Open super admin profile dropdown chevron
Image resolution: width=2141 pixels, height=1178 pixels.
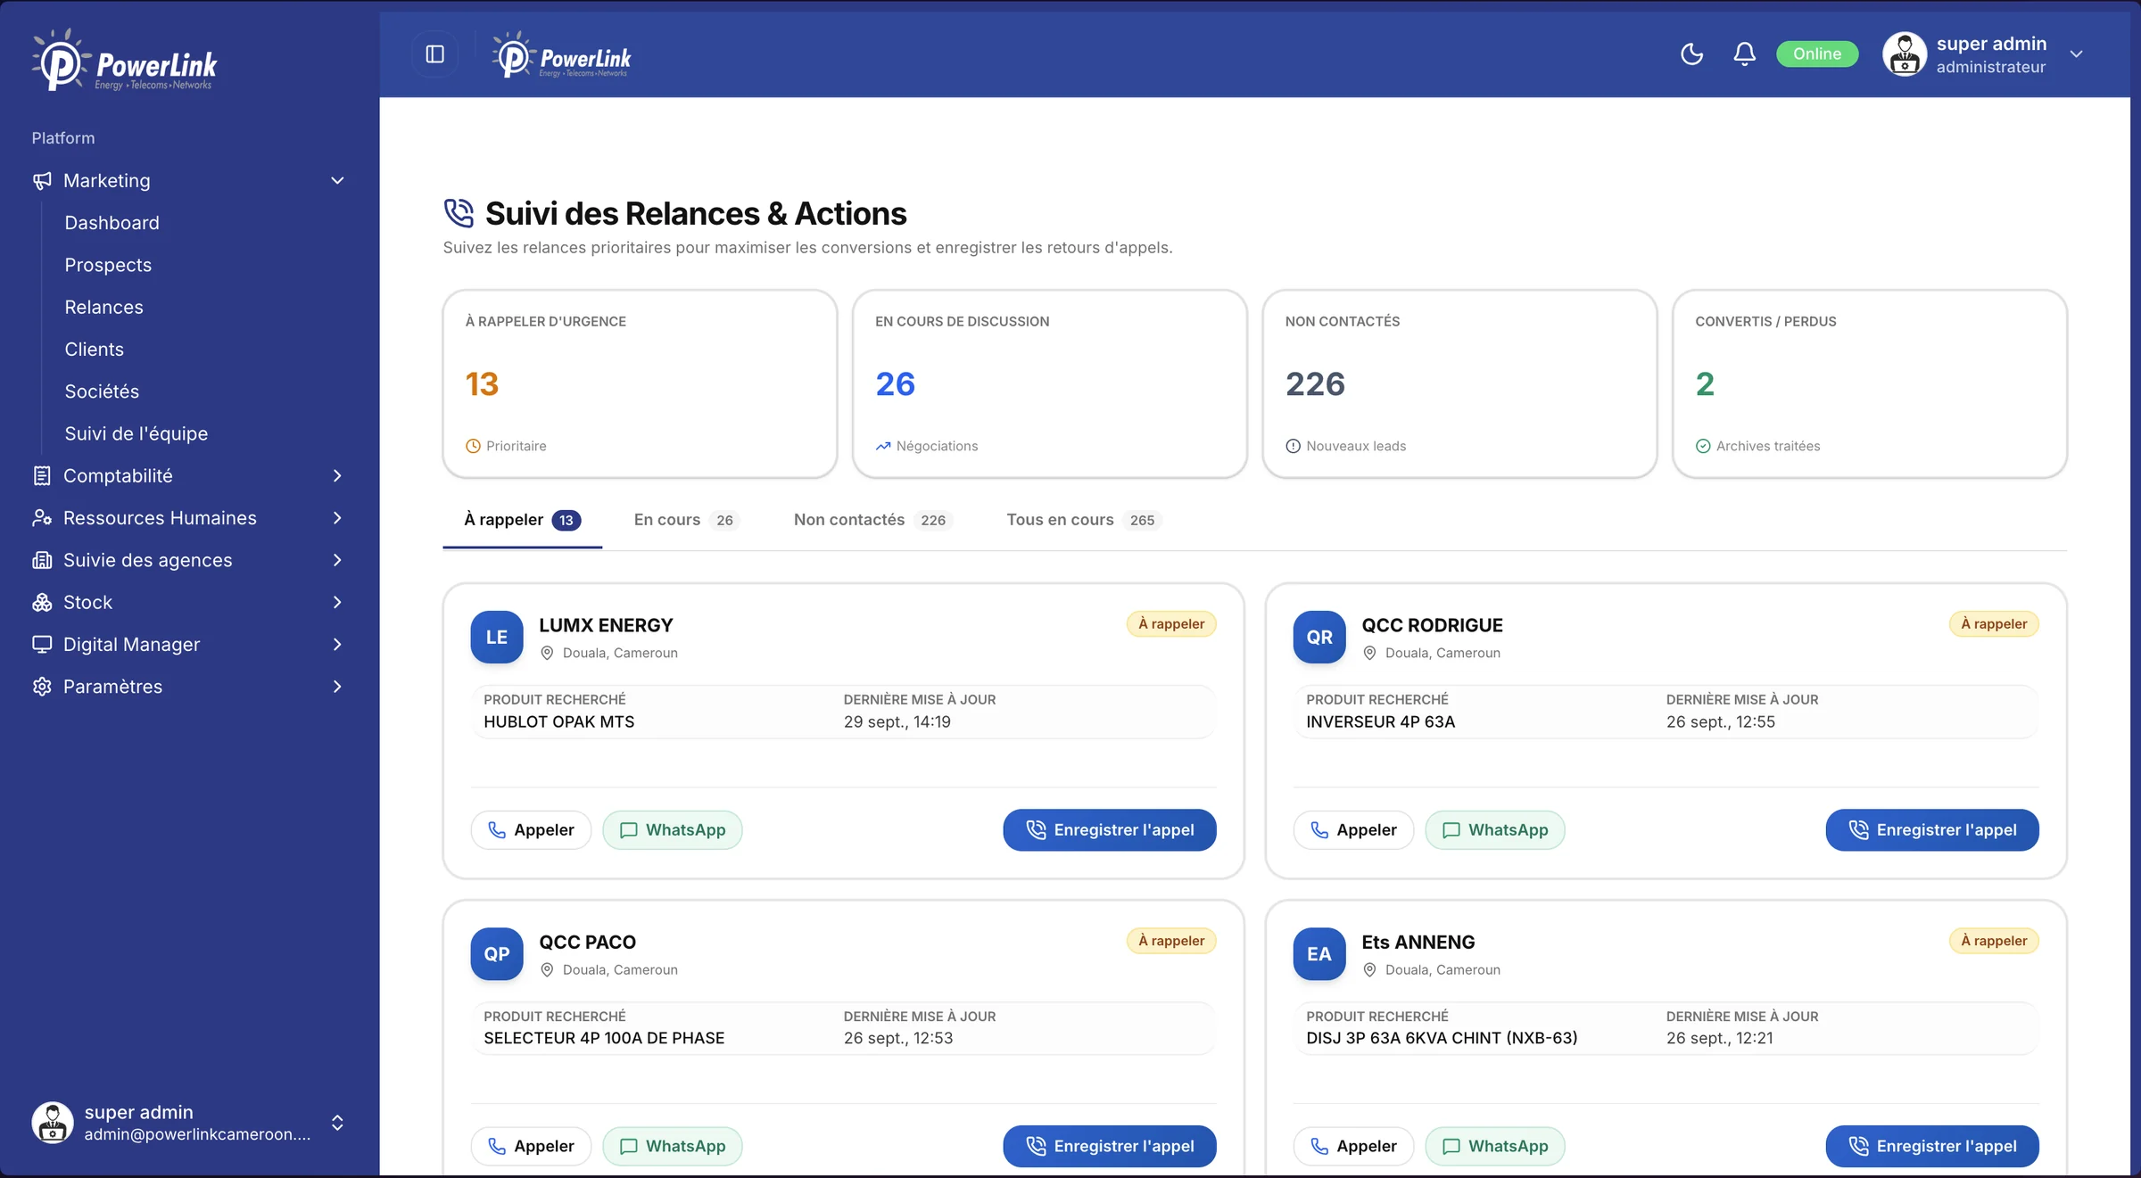(2076, 54)
